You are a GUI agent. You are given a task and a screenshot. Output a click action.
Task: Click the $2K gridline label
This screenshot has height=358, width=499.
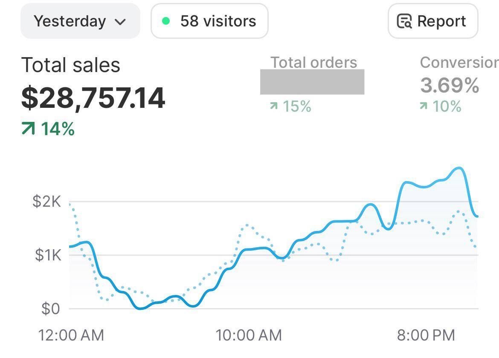tap(46, 201)
